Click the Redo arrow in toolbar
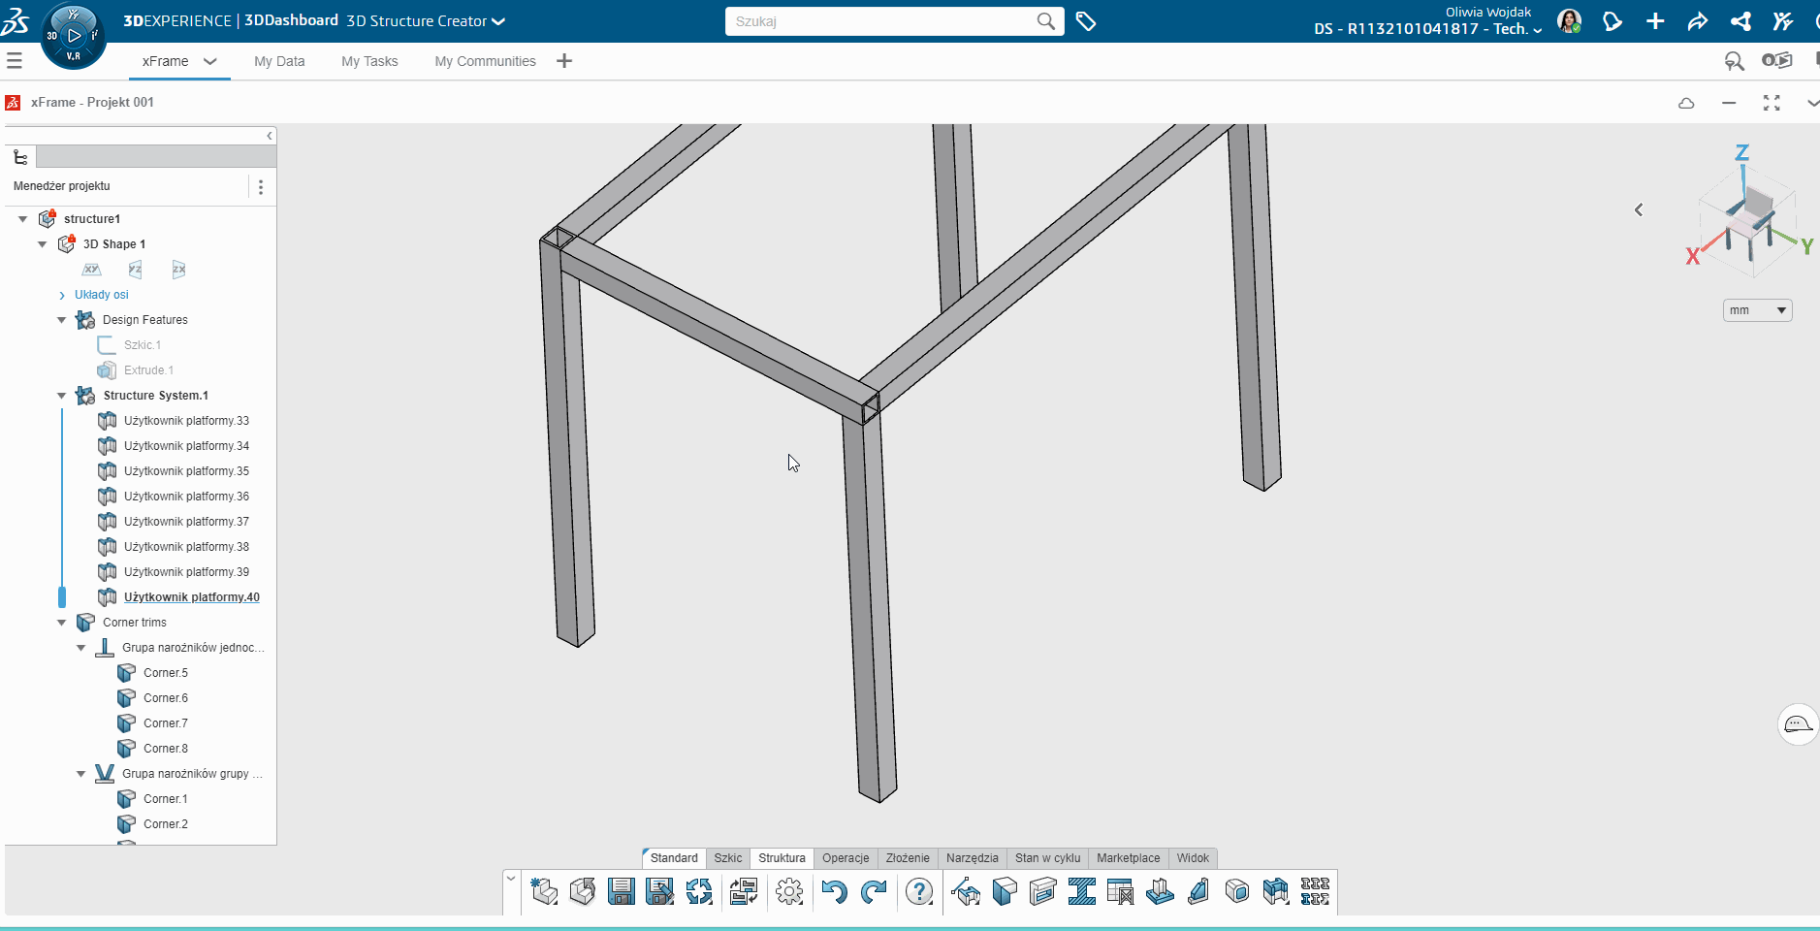The height and width of the screenshot is (931, 1820). [x=874, y=891]
